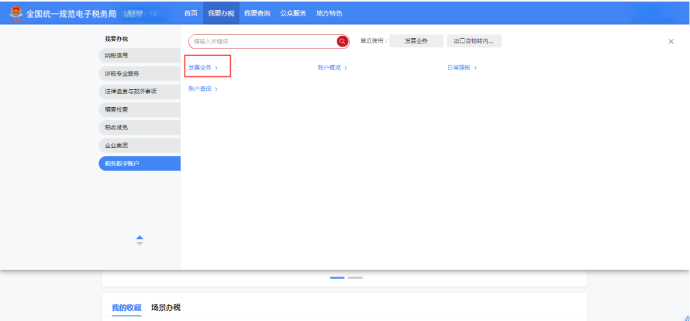This screenshot has height=321, width=690.
Task: Select 涉税专业服务 in the sidebar
Action: pos(139,73)
